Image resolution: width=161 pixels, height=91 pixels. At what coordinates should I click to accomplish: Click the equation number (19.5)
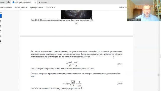[120, 64]
